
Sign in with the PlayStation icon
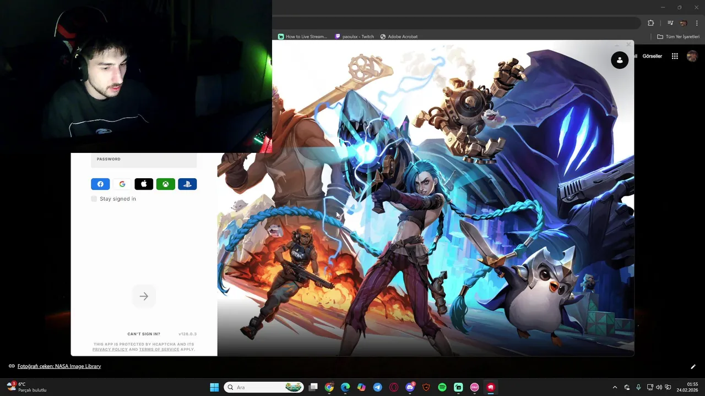point(187,184)
